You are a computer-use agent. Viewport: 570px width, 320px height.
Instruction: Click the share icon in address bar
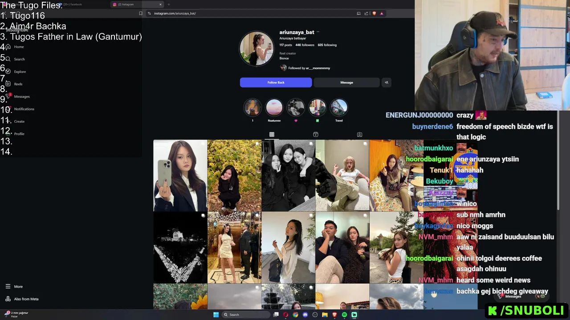point(366,13)
